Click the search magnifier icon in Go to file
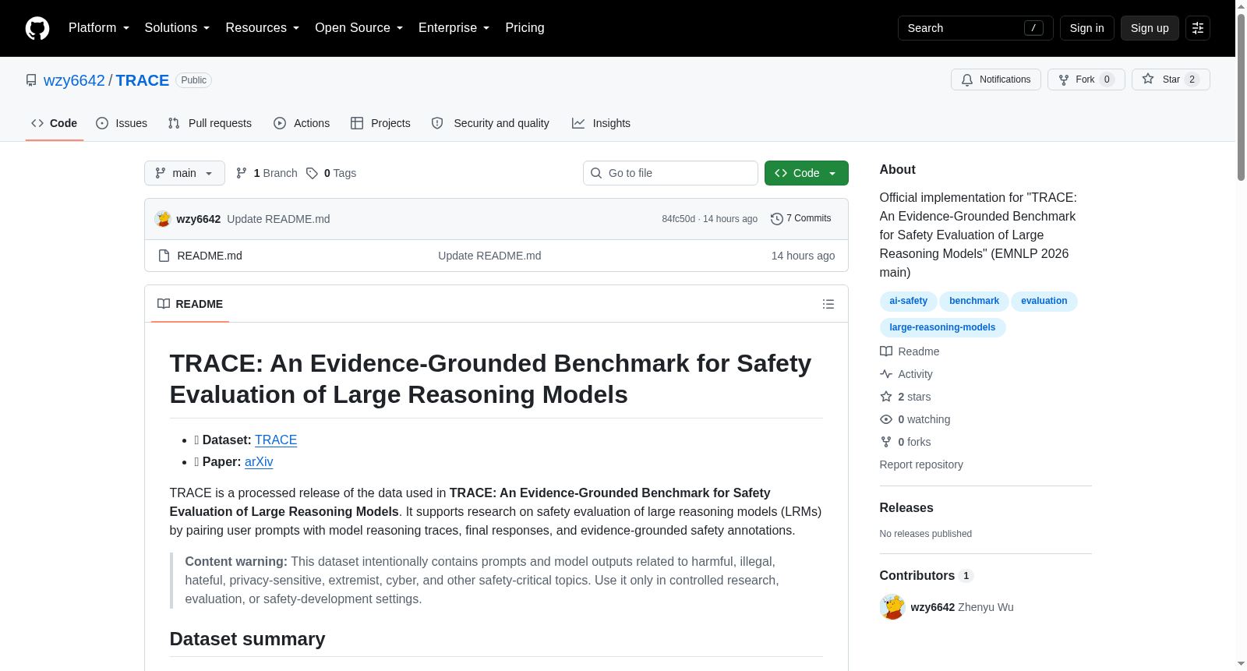This screenshot has height=671, width=1247. 596,173
